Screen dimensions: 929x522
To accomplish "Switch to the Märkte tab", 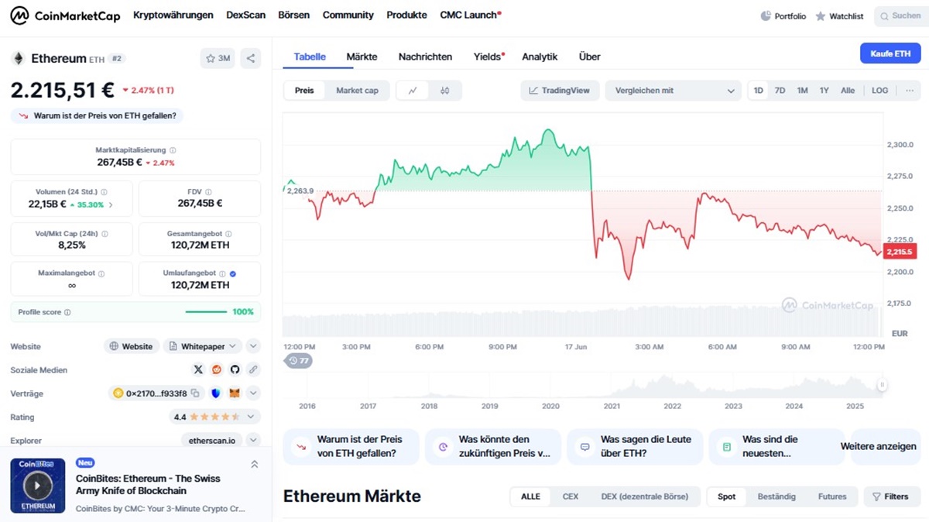I will click(362, 57).
